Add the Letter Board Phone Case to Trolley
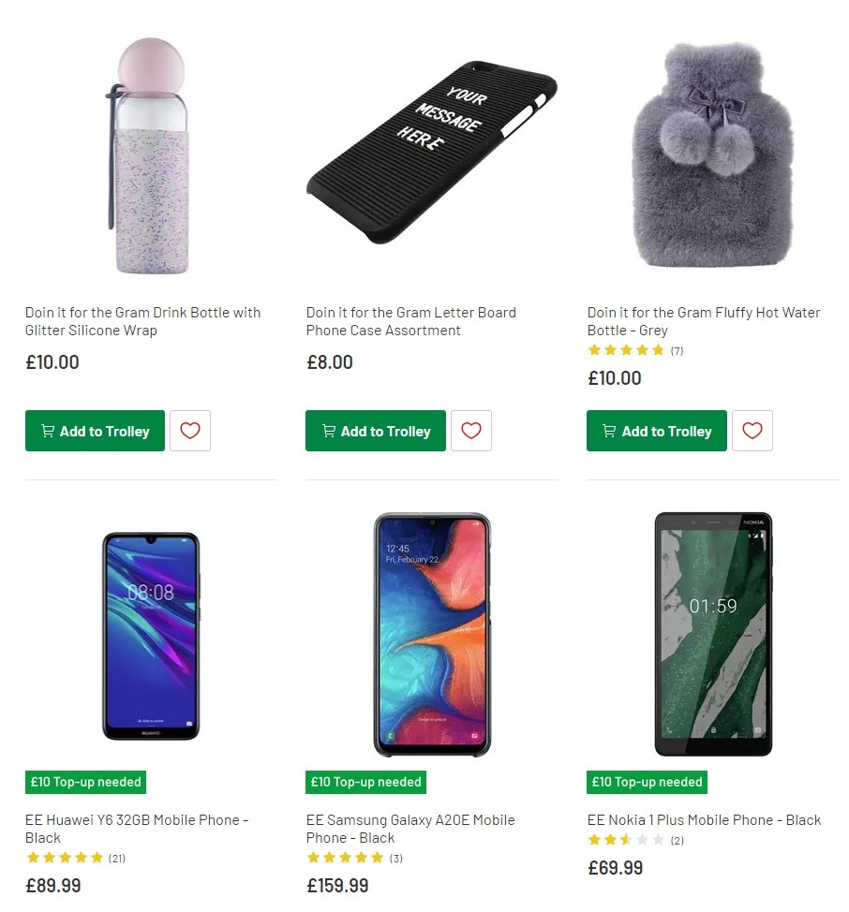Image resolution: width=849 pixels, height=912 pixels. point(375,431)
